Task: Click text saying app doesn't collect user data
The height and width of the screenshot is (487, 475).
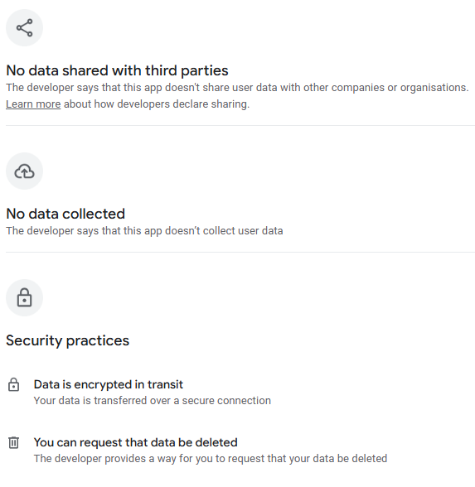Action: pos(144,231)
